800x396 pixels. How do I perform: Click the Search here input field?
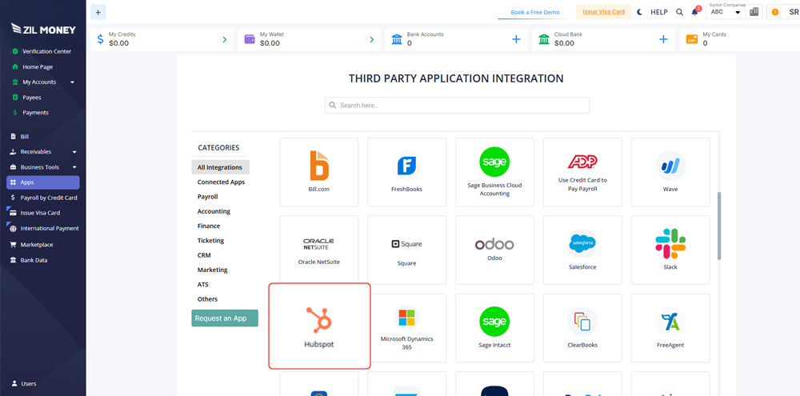457,106
